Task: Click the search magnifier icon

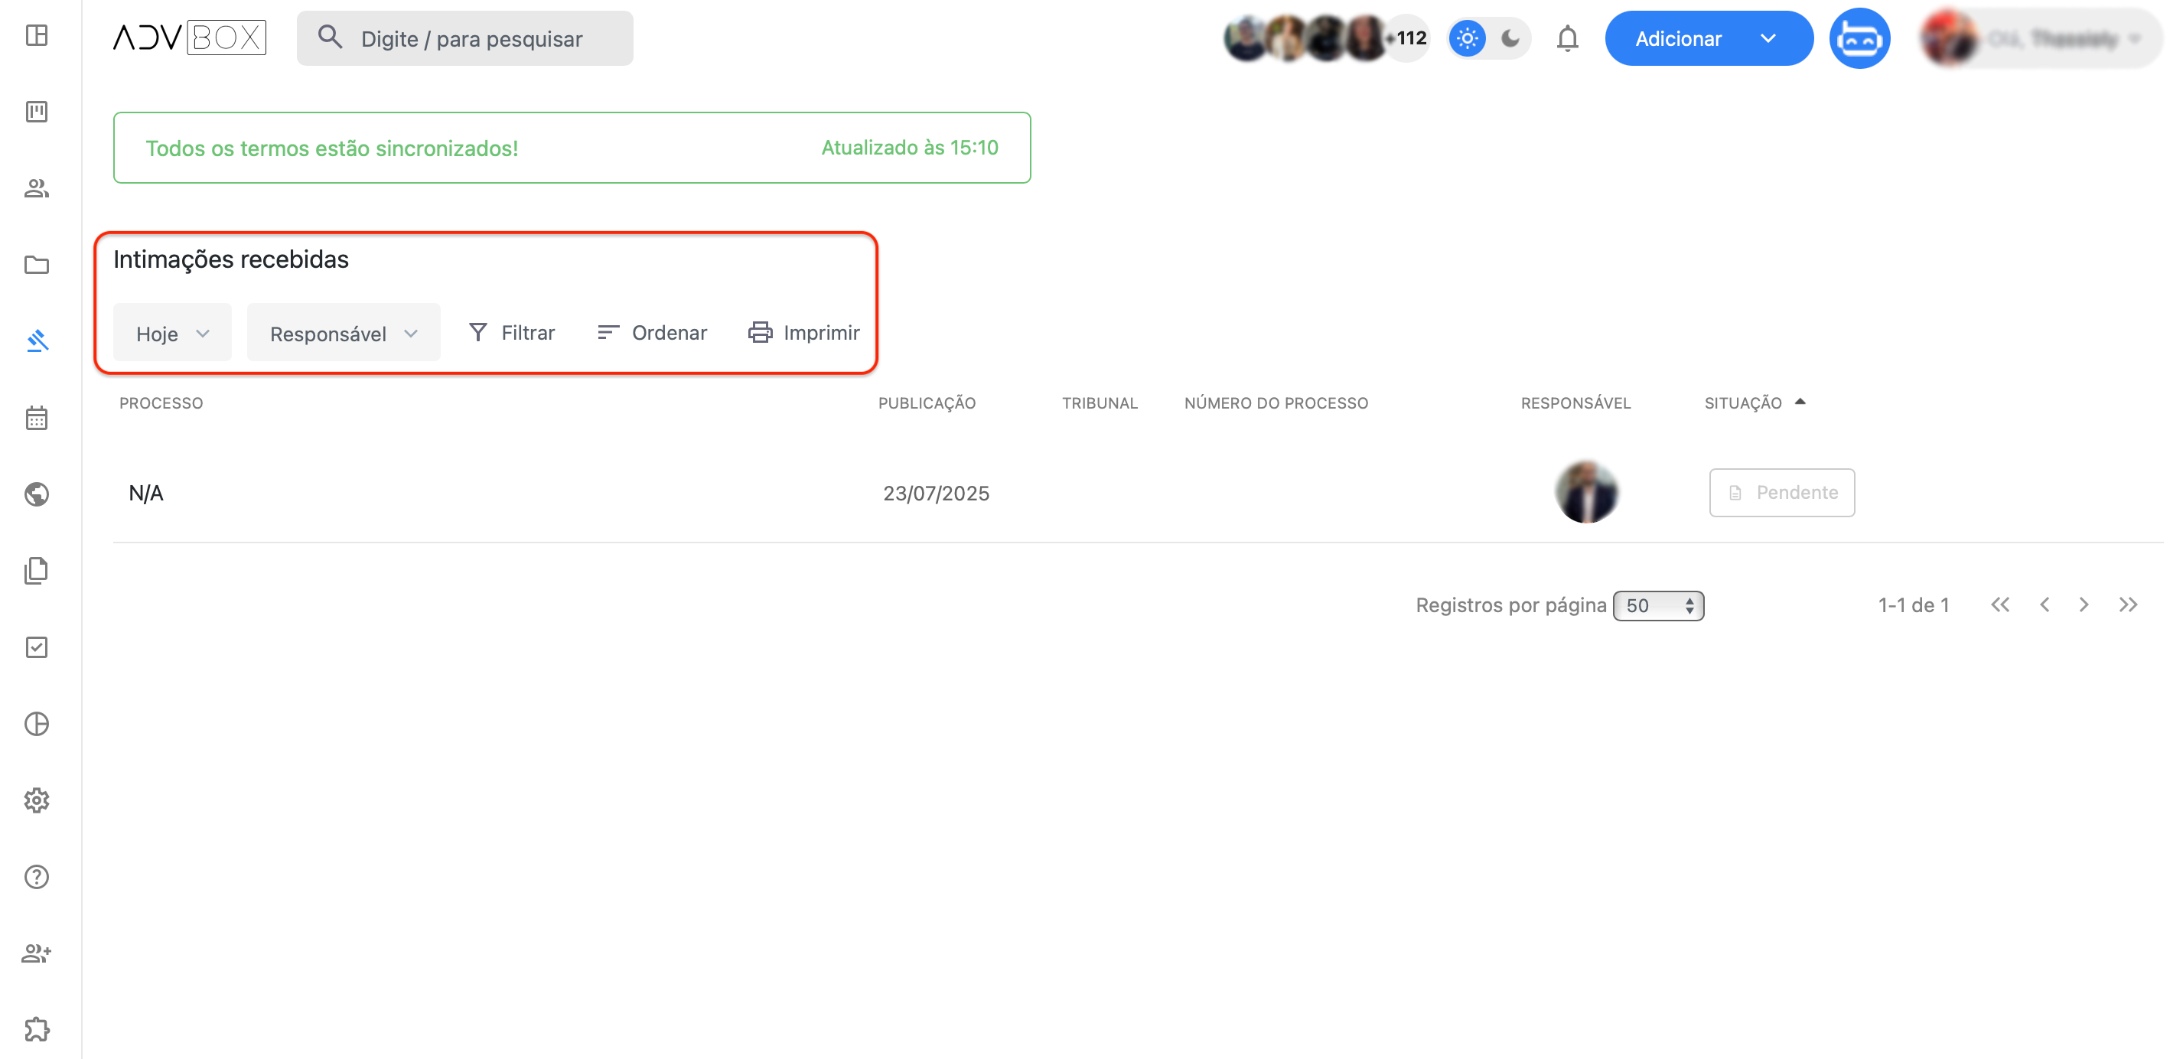Action: [x=329, y=37]
